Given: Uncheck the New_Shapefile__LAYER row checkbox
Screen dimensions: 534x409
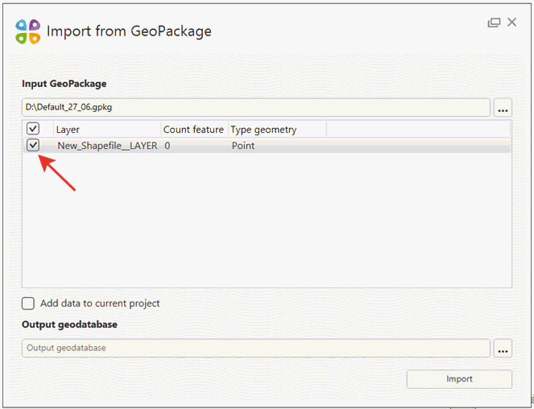Looking at the screenshot, I should pyautogui.click(x=33, y=146).
